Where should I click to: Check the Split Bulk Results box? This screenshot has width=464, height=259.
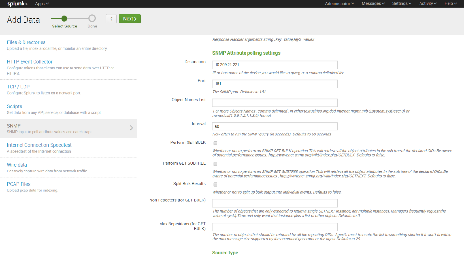[x=215, y=184]
